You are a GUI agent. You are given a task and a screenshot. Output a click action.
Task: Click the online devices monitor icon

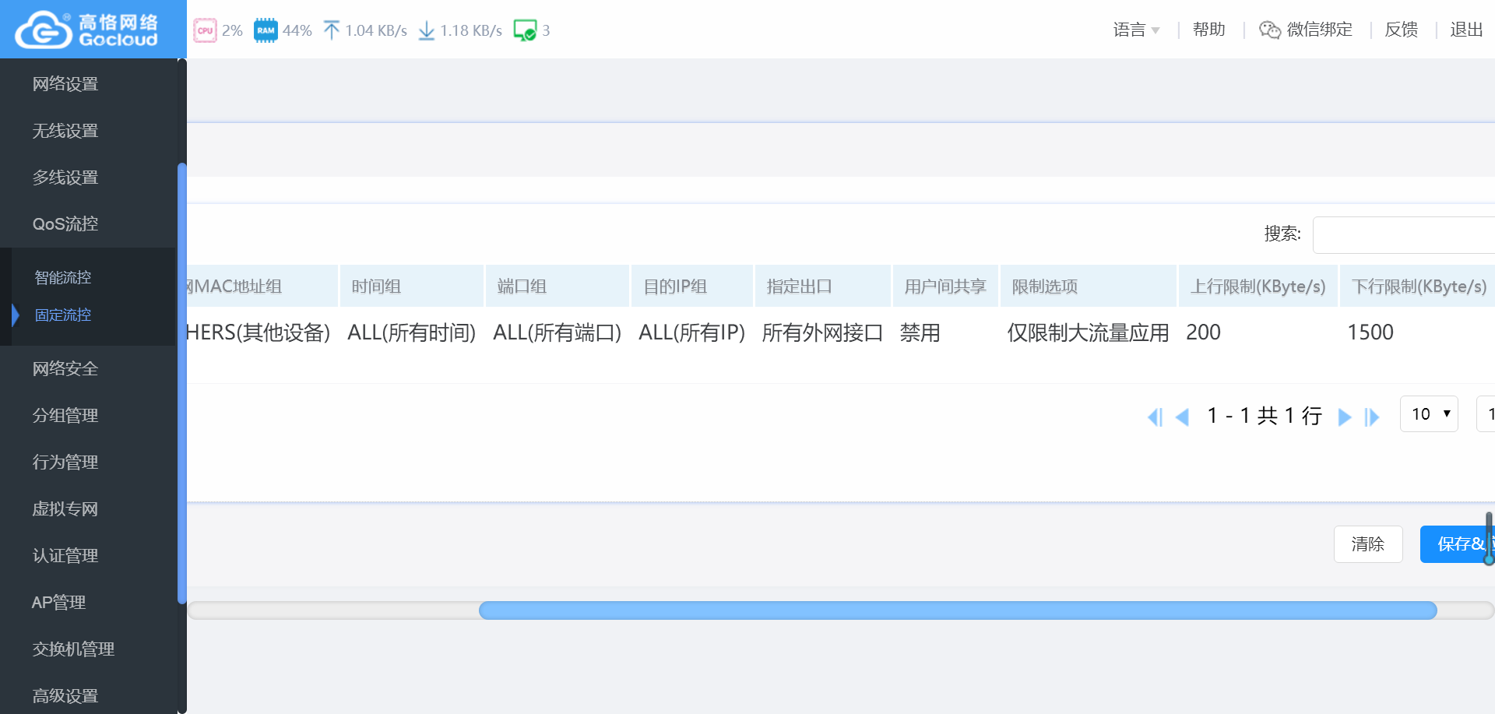pos(525,30)
